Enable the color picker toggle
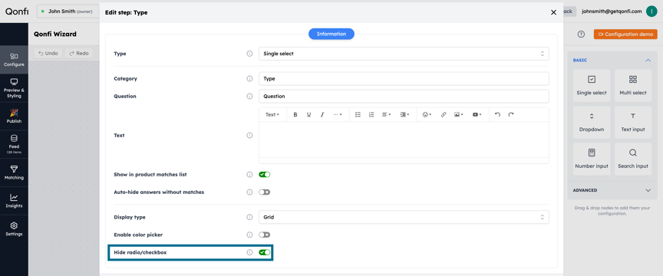Image resolution: width=663 pixels, height=276 pixels. pos(264,235)
